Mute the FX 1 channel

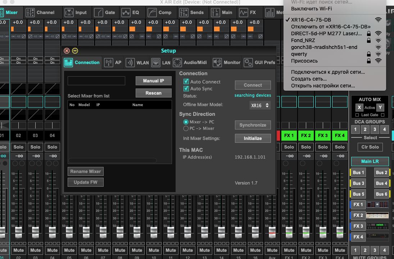coord(289,250)
